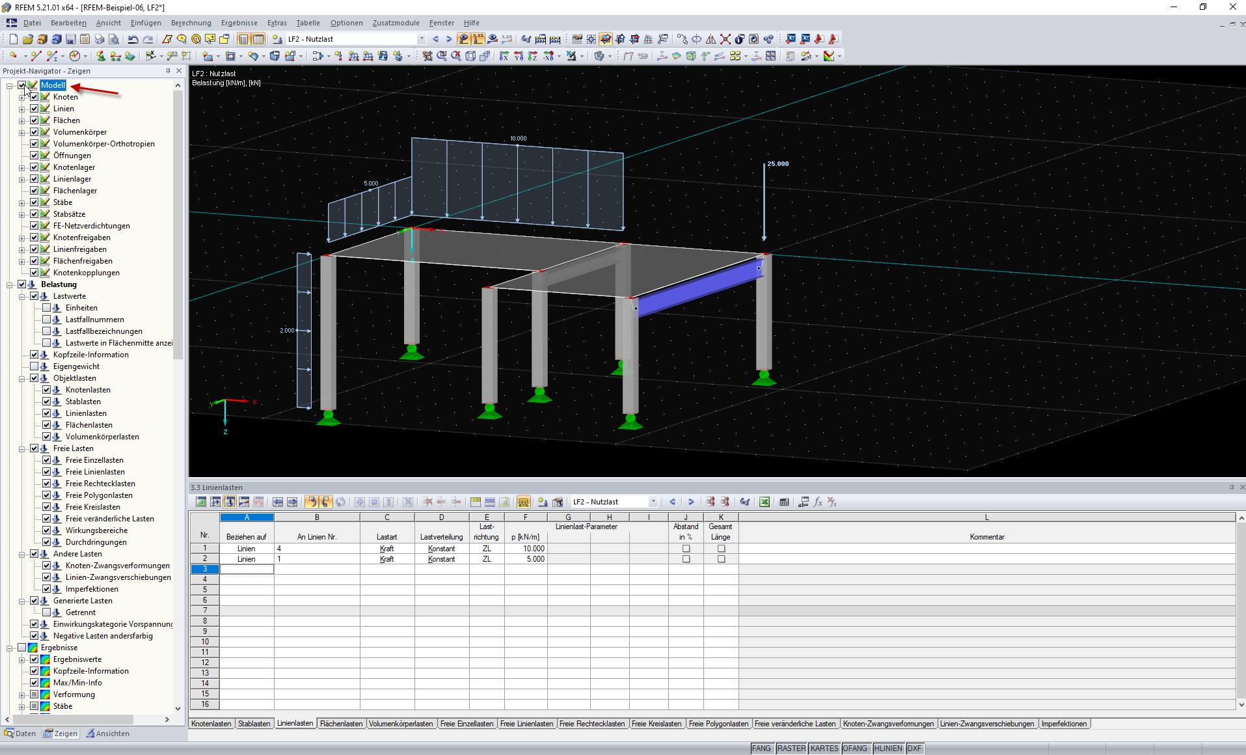Toggle the Knotenlasten visibility checkbox

coord(47,390)
